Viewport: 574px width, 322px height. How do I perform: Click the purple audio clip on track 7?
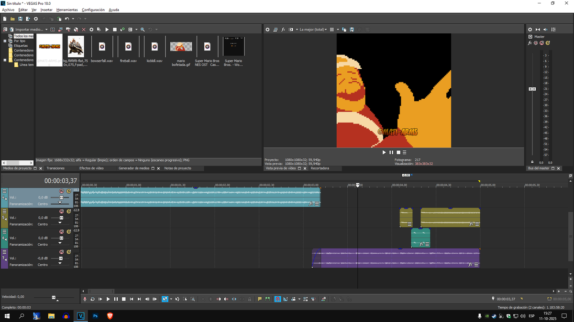coord(396,258)
